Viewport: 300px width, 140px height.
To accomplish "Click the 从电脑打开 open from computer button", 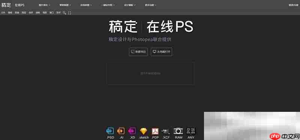I will click(x=162, y=52).
